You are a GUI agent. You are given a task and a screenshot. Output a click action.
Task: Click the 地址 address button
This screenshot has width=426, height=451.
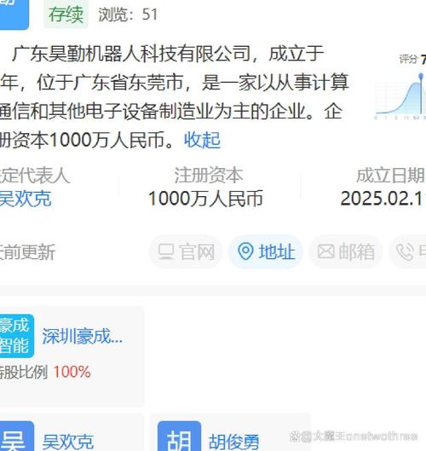pyautogui.click(x=266, y=252)
